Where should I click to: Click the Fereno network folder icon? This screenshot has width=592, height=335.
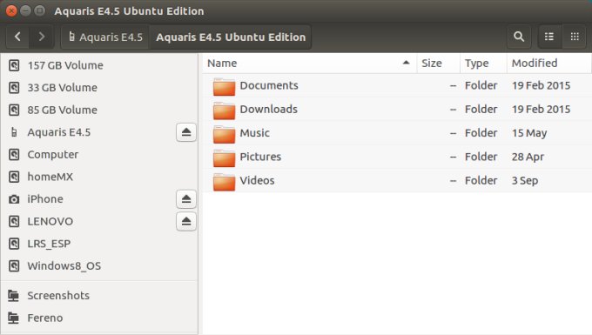14,318
